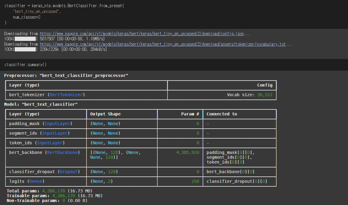This screenshot has height=205, width=348.
Task: Click the token_ids (InputLayer) row
Action: coord(141,143)
